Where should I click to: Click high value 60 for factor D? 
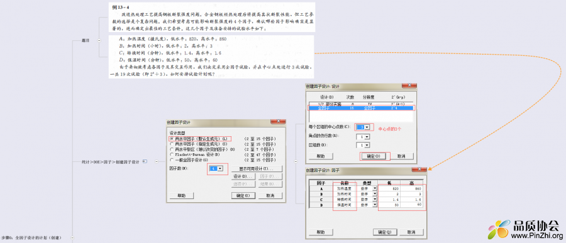(412, 205)
